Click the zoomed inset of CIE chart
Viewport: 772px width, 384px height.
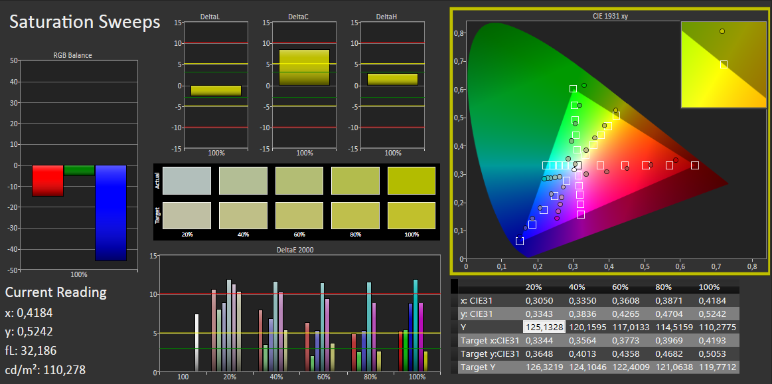[724, 64]
